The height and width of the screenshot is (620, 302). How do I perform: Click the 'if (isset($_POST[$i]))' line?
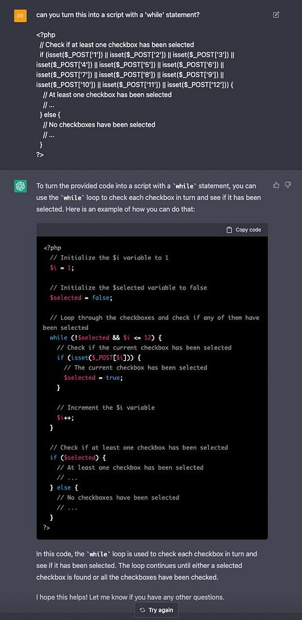click(99, 358)
